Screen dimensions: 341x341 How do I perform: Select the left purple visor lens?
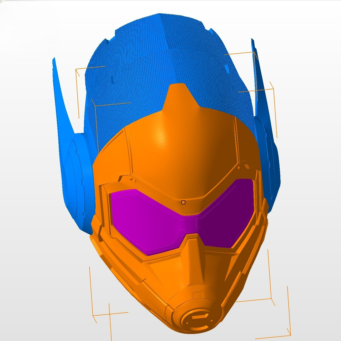click(x=145, y=221)
